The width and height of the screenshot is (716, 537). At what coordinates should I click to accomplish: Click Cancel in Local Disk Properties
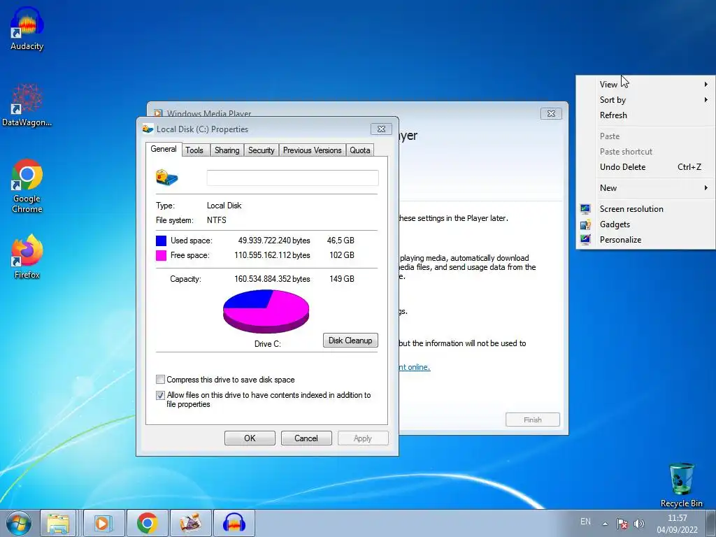306,438
